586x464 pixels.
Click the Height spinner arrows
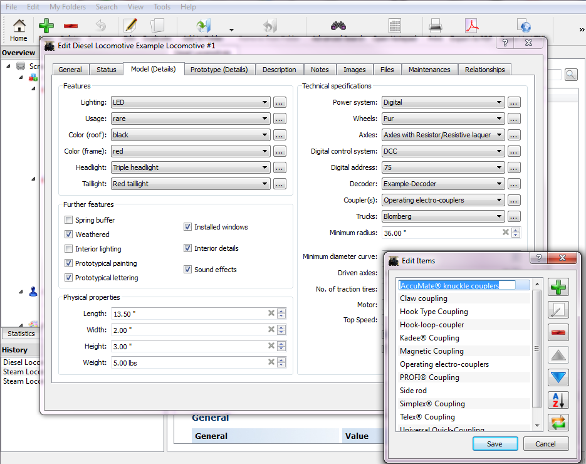pyautogui.click(x=282, y=346)
